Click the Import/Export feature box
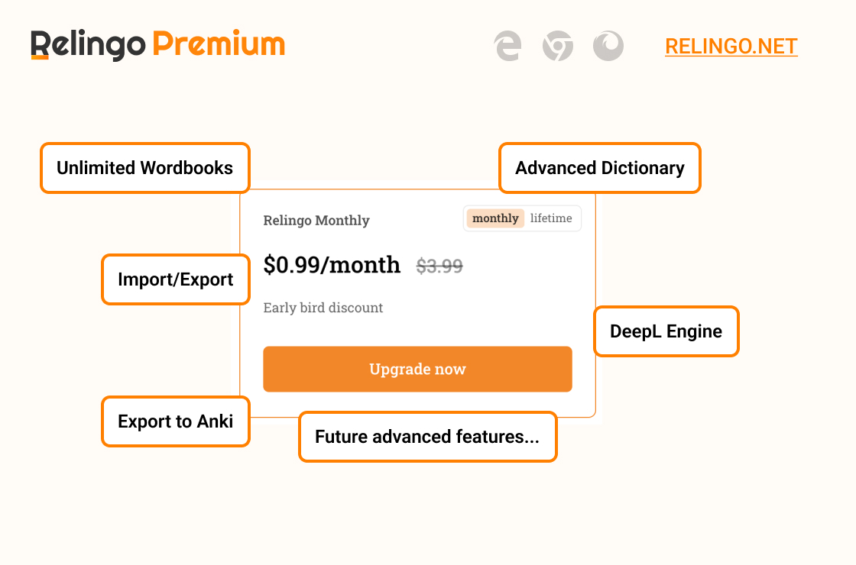The image size is (856, 565). coord(175,279)
